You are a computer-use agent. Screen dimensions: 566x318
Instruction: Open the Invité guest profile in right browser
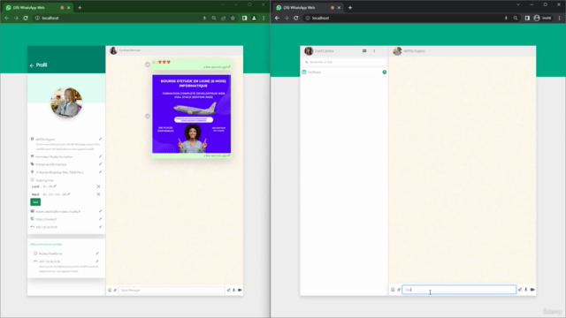tap(542, 18)
